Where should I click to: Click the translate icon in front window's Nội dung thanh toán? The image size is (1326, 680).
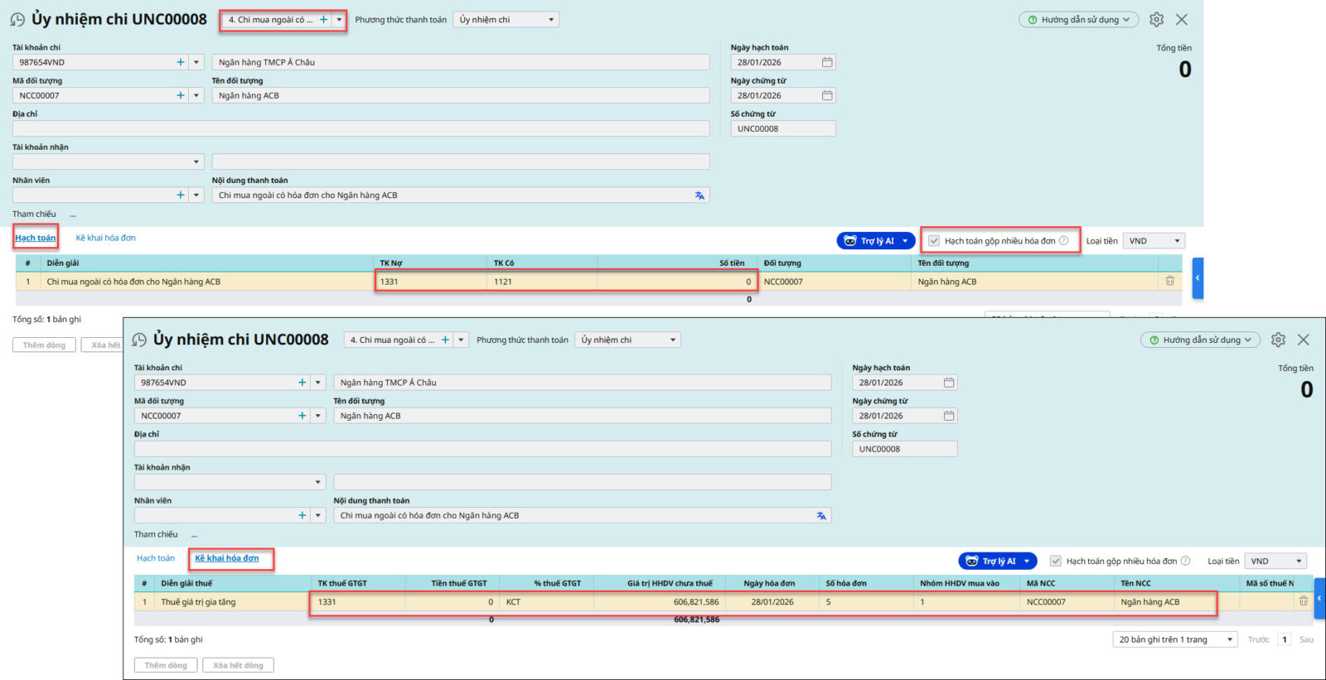[x=820, y=515]
